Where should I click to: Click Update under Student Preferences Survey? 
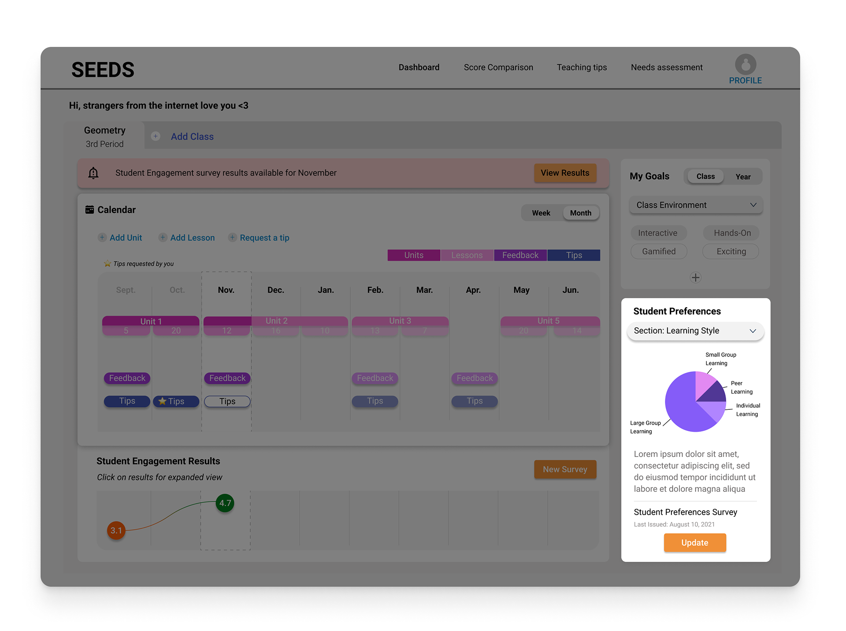tap(695, 543)
